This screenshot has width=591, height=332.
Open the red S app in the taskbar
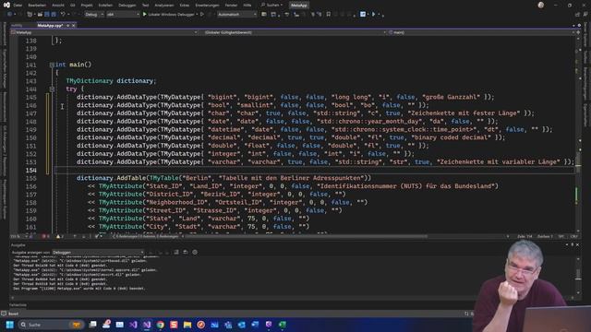click(174, 325)
